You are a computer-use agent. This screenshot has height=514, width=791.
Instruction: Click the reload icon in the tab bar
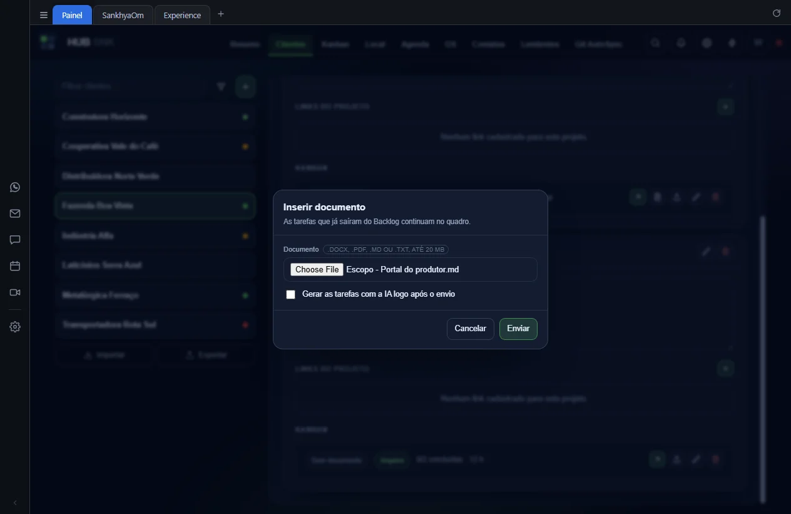(777, 13)
